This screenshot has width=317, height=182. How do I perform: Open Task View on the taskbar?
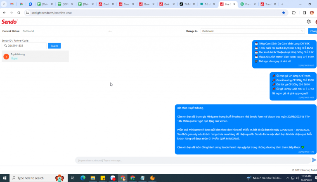pyautogui.click(x=73, y=178)
